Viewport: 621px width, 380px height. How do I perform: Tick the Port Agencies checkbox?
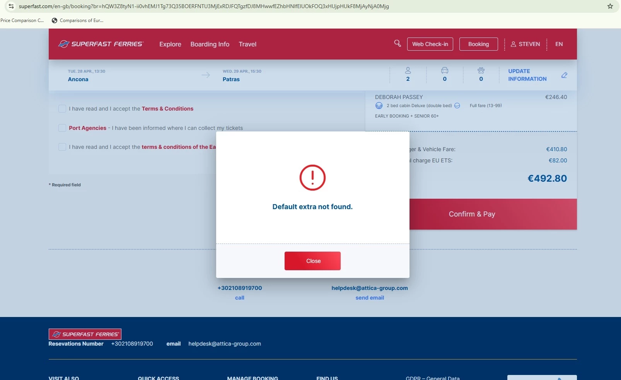[62, 128]
